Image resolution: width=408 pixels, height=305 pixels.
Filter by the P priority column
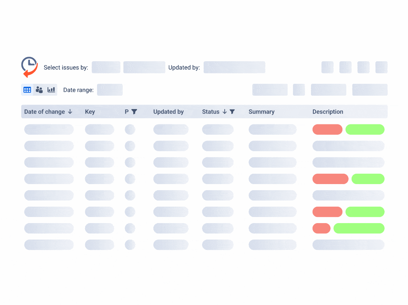coord(134,112)
